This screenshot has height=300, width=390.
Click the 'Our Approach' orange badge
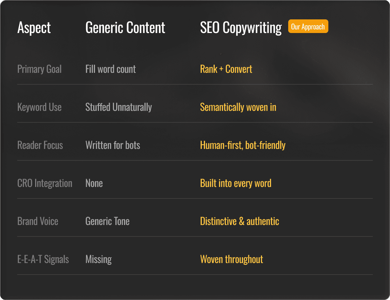coord(308,26)
